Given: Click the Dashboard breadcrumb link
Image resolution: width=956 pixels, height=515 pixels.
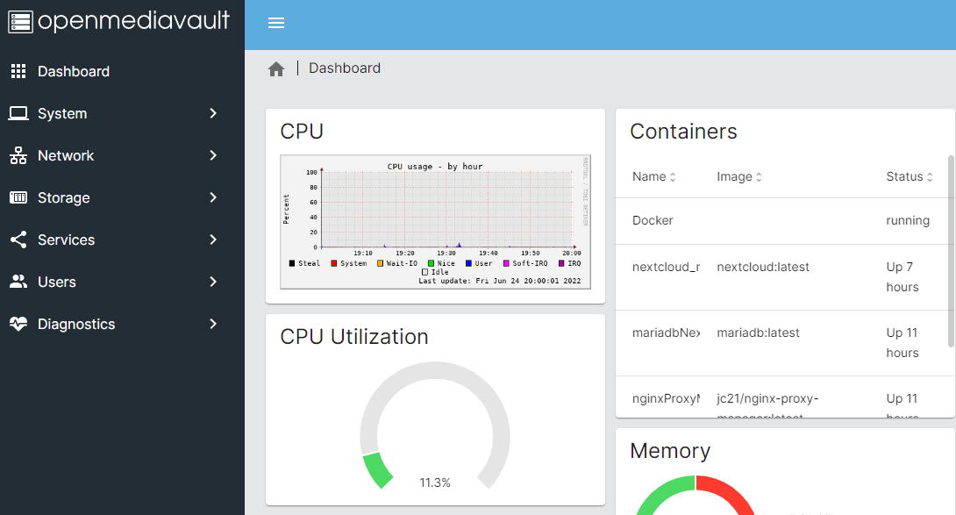Looking at the screenshot, I should [344, 68].
